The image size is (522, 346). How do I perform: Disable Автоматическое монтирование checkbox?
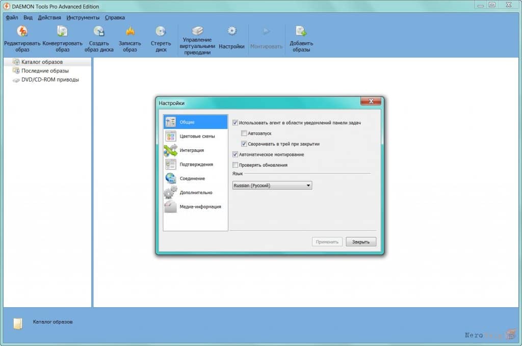point(235,154)
